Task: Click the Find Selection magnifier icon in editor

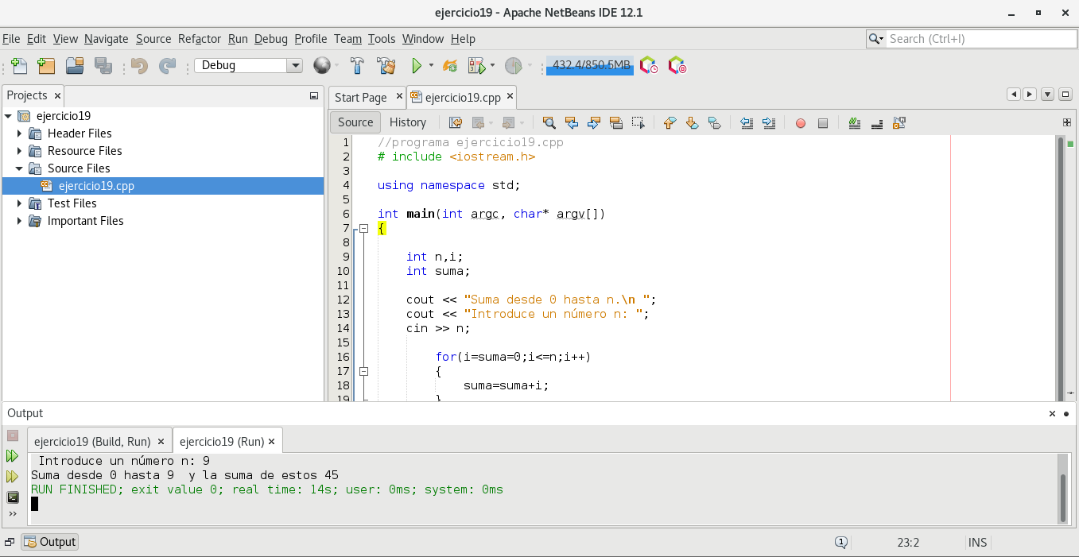Action: [x=549, y=122]
